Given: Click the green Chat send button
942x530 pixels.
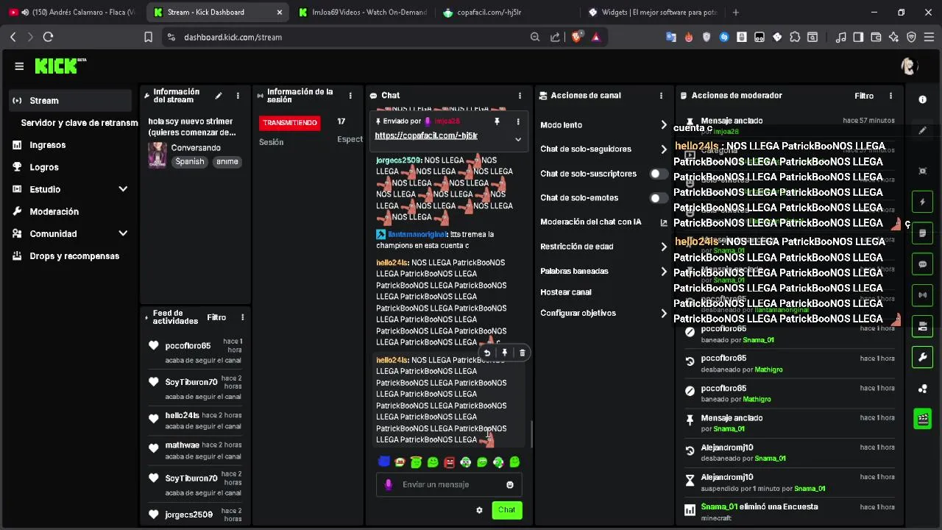Looking at the screenshot, I should point(507,510).
